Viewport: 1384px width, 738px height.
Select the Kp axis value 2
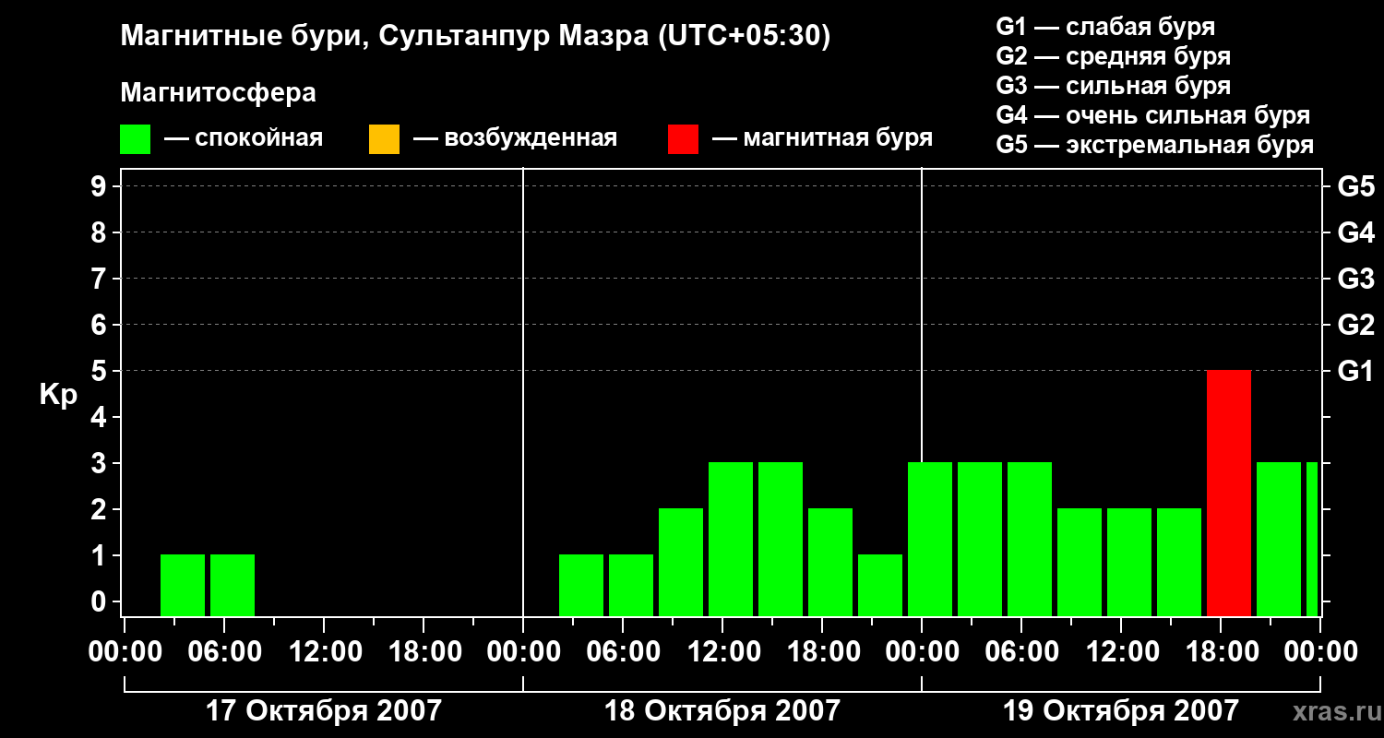[x=101, y=509]
